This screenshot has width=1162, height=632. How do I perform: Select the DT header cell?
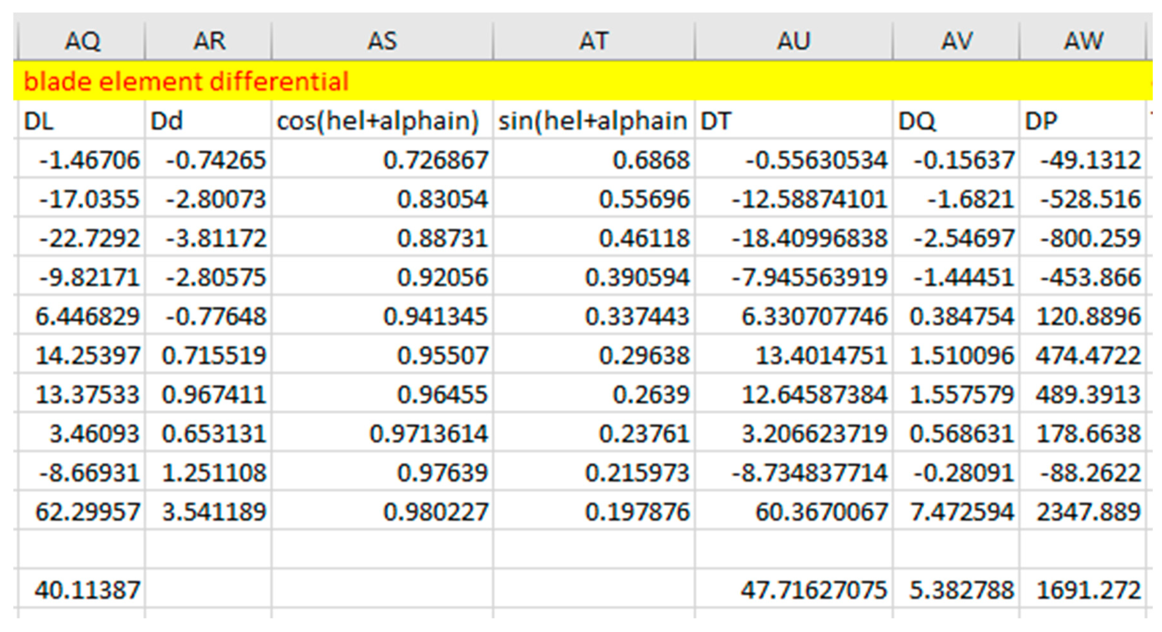coord(794,121)
